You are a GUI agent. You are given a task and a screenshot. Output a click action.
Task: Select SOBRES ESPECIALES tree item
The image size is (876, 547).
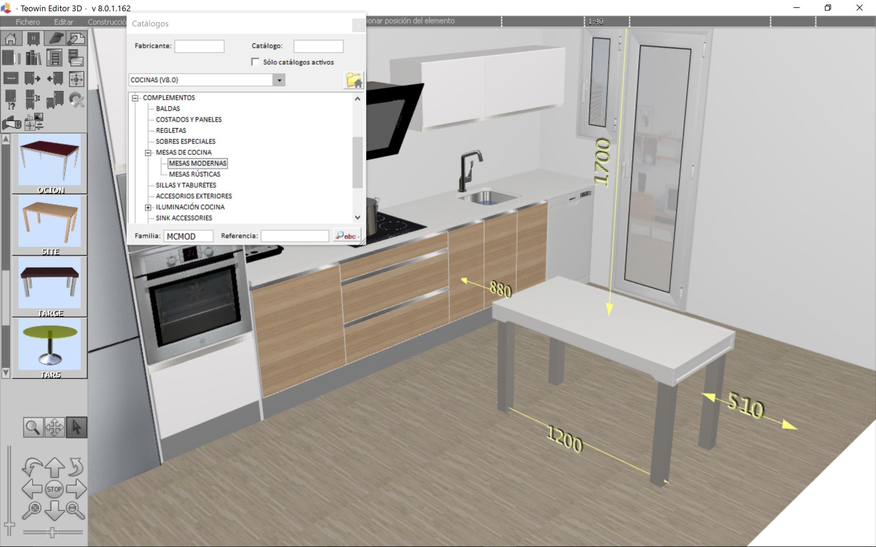click(186, 142)
